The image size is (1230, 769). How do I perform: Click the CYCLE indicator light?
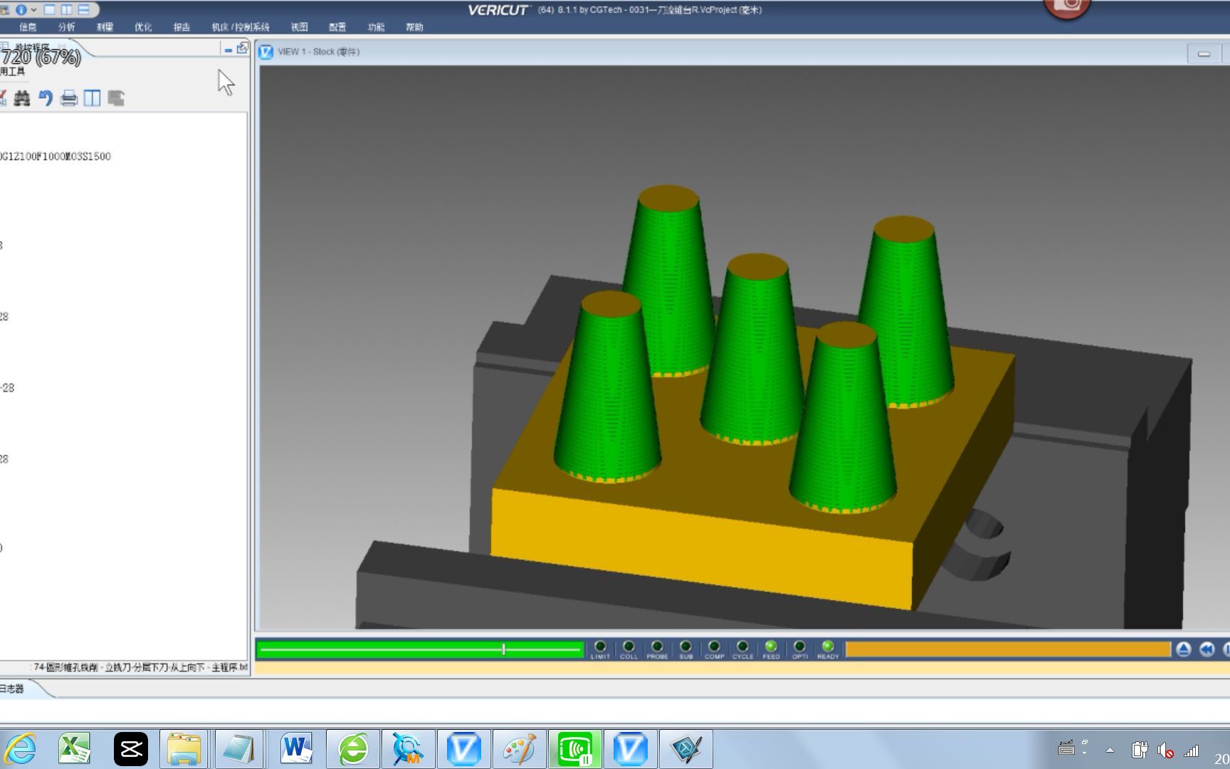point(742,647)
